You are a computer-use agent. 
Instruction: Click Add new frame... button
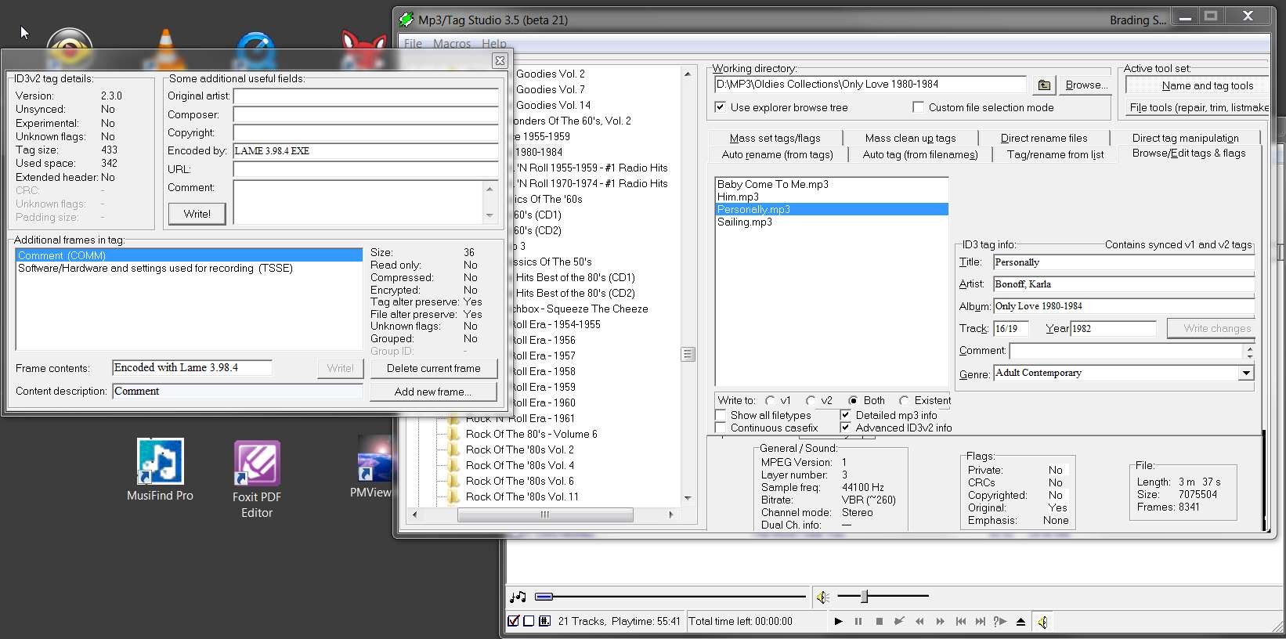[434, 392]
